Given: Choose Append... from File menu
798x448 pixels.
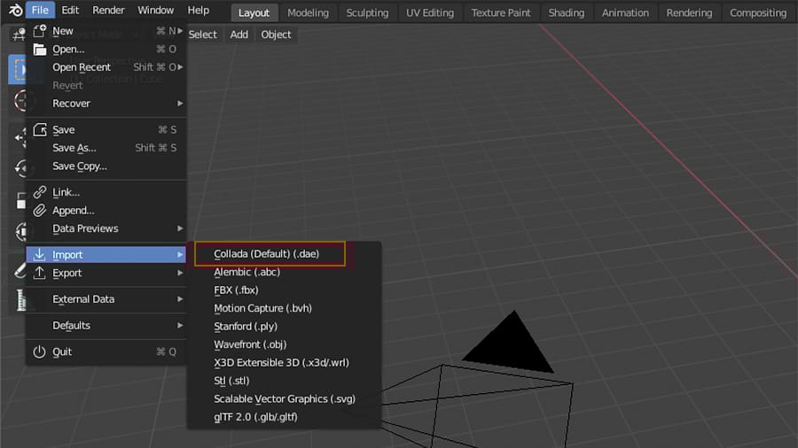Looking at the screenshot, I should coord(106,211).
